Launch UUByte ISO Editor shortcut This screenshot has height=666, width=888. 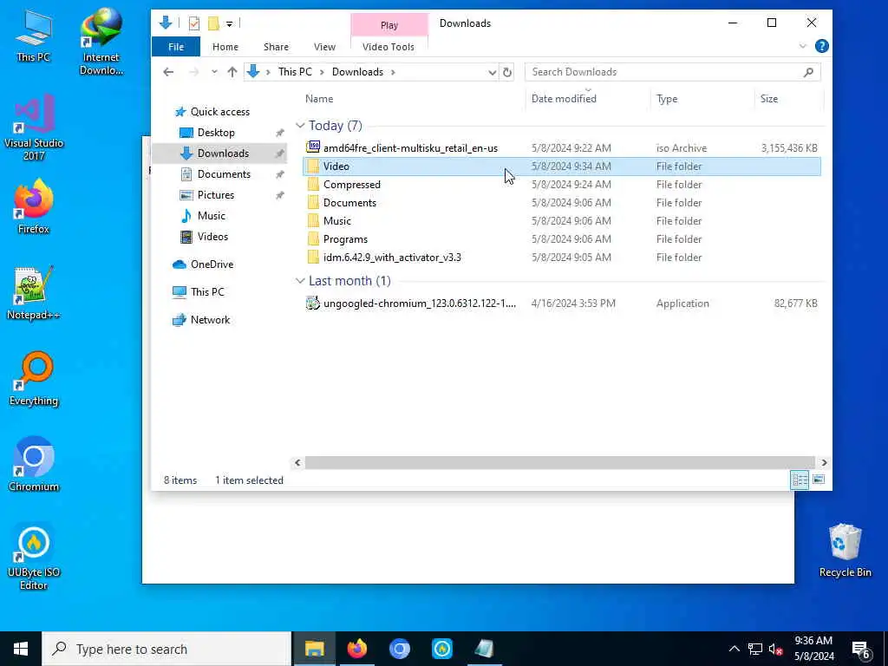pyautogui.click(x=34, y=557)
